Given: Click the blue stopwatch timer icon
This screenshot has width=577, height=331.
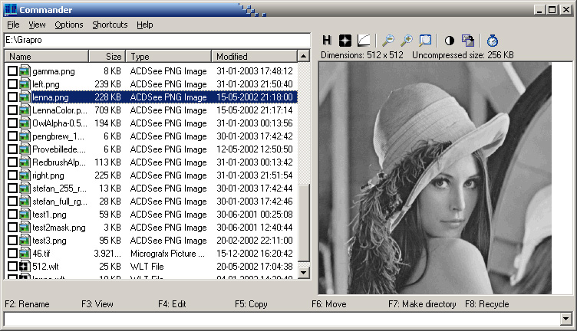Looking at the screenshot, I should (493, 40).
